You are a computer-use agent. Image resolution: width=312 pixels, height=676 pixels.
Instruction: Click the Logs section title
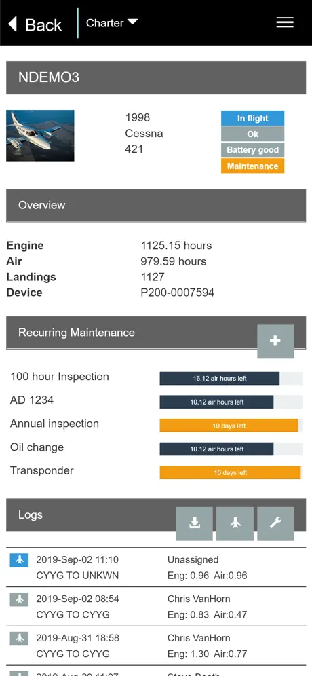[30, 514]
